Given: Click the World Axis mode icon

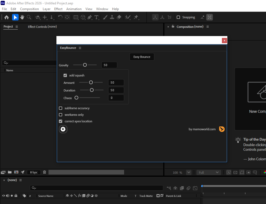Looking at the screenshot, I should (x=162, y=17).
